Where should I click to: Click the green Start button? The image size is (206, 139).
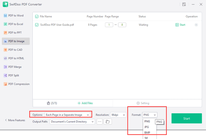[187, 118]
